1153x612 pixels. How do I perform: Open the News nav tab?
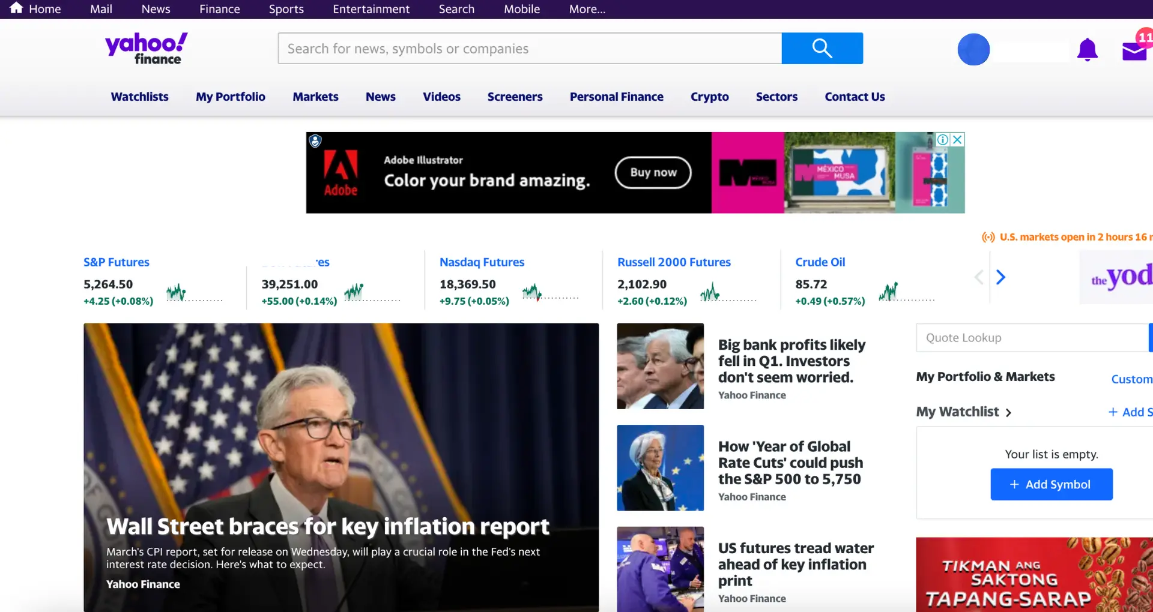(381, 97)
